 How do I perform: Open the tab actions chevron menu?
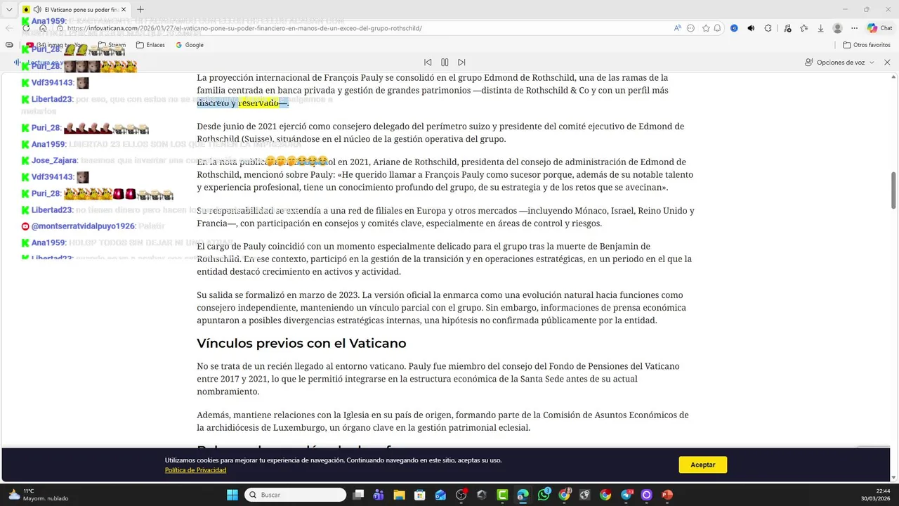9,10
